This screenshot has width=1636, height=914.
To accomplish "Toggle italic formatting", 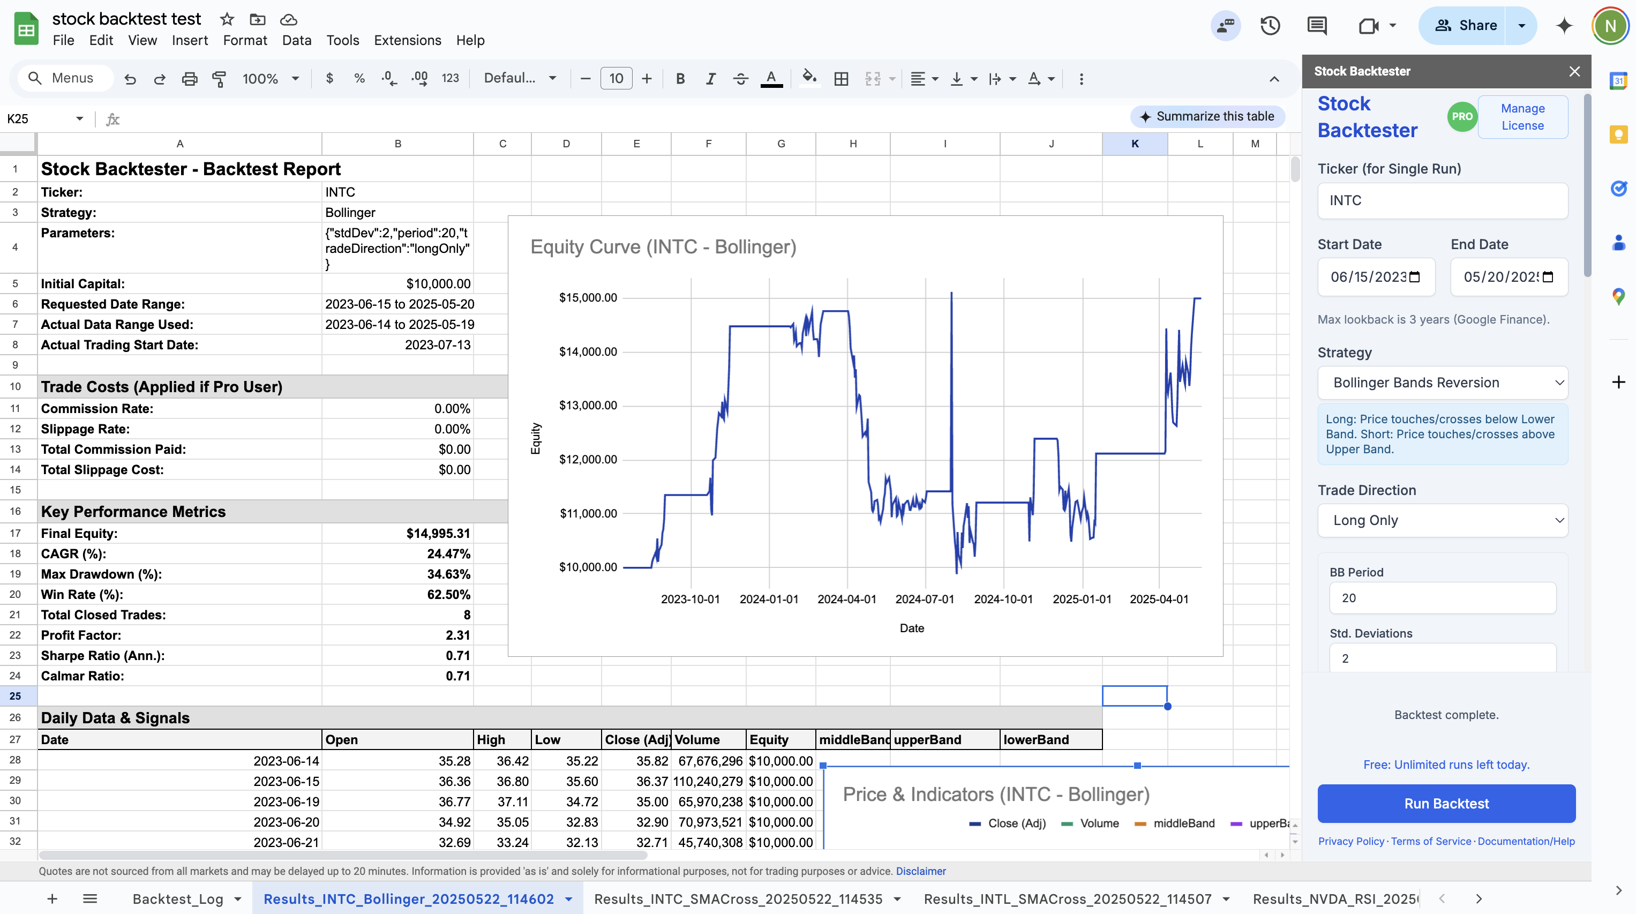I will pyautogui.click(x=711, y=79).
